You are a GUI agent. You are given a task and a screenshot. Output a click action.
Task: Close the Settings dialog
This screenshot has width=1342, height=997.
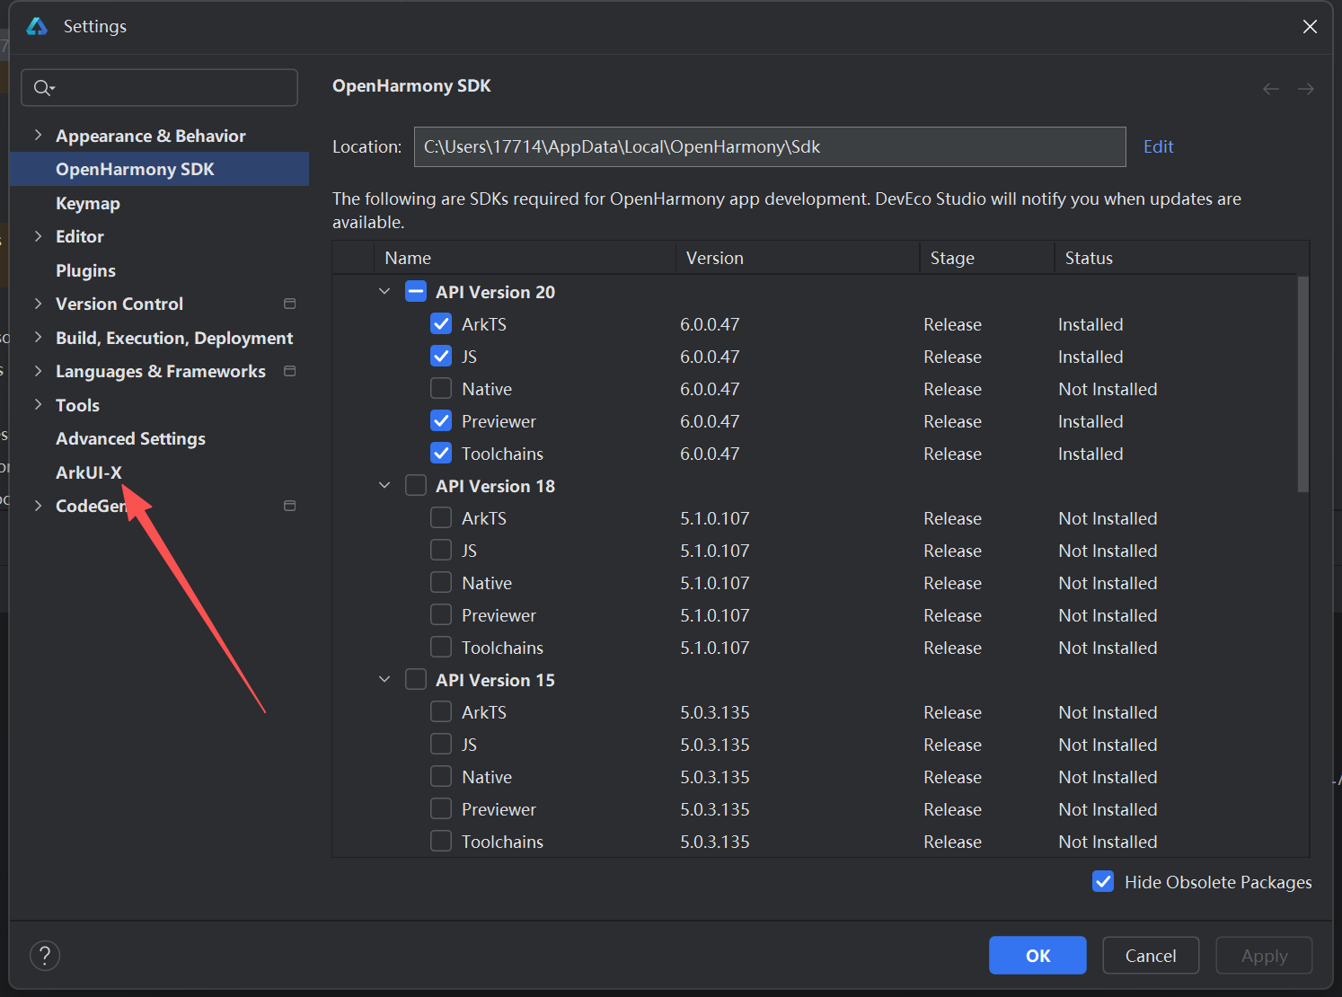pyautogui.click(x=1310, y=26)
